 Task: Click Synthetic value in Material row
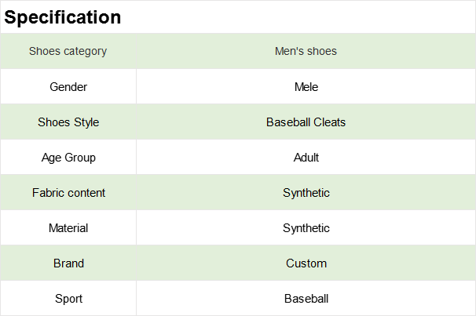306,228
